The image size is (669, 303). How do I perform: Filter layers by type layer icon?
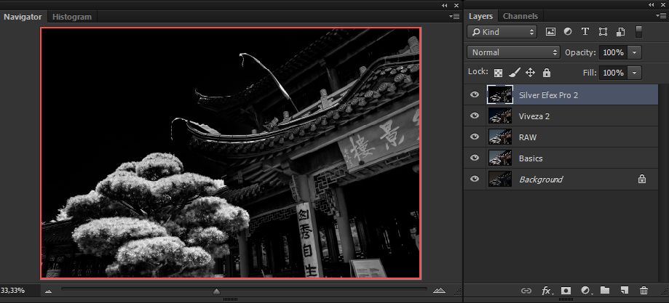tap(585, 31)
